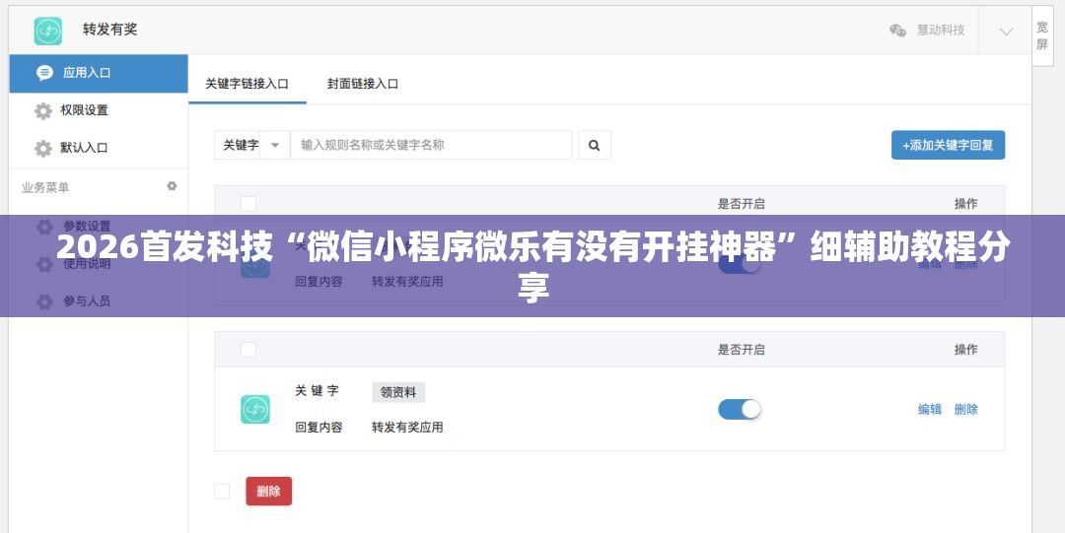The width and height of the screenshot is (1065, 533).
Task: Click the WeChat icon beside 慧动科技
Action: tap(898, 31)
